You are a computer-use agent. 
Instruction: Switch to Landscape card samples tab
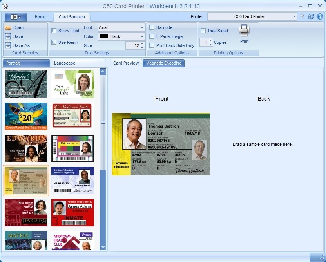click(x=65, y=63)
